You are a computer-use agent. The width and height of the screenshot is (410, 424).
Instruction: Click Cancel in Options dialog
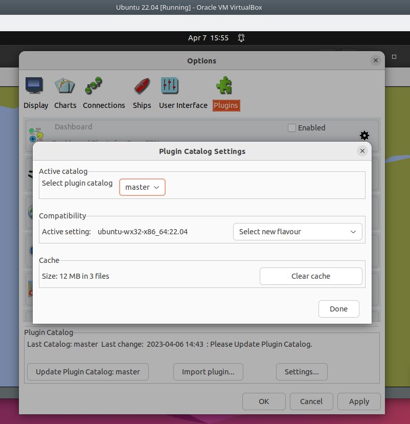tap(311, 401)
